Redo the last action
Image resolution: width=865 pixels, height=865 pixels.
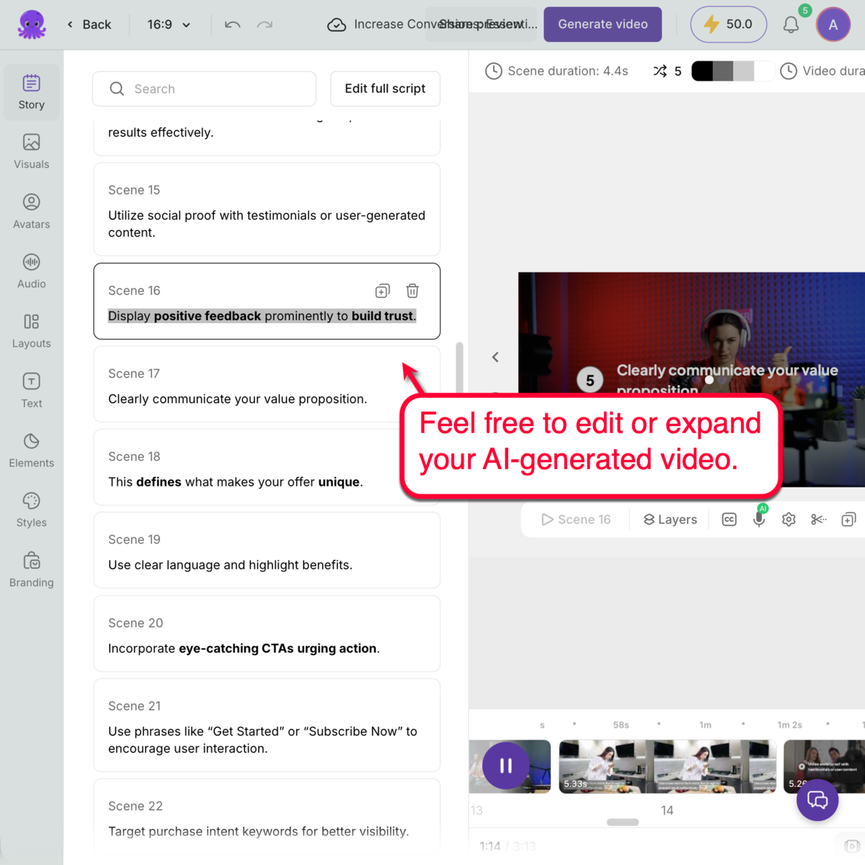tap(265, 25)
